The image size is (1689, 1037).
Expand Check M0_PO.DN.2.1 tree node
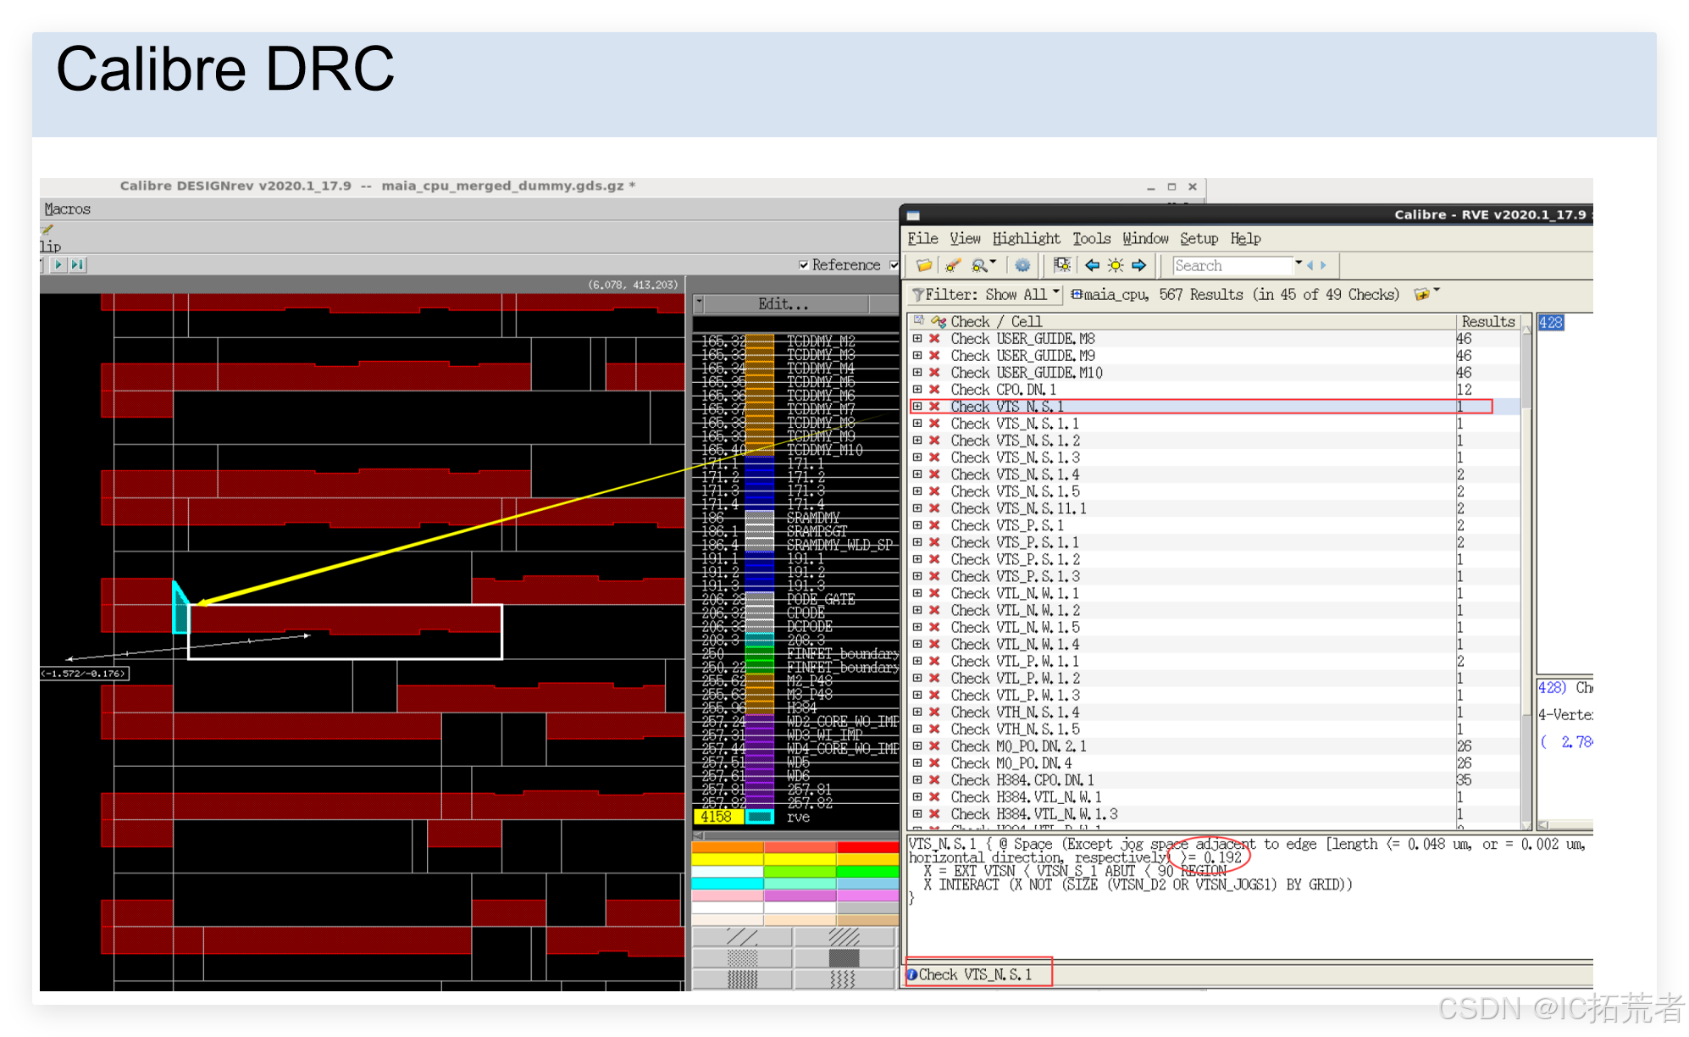(917, 746)
